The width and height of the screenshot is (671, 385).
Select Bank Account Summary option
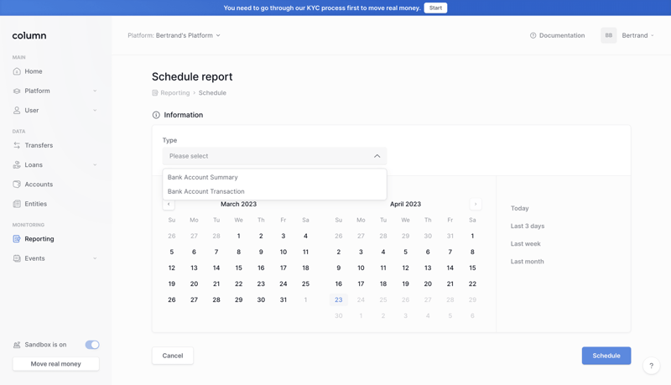pos(275,177)
